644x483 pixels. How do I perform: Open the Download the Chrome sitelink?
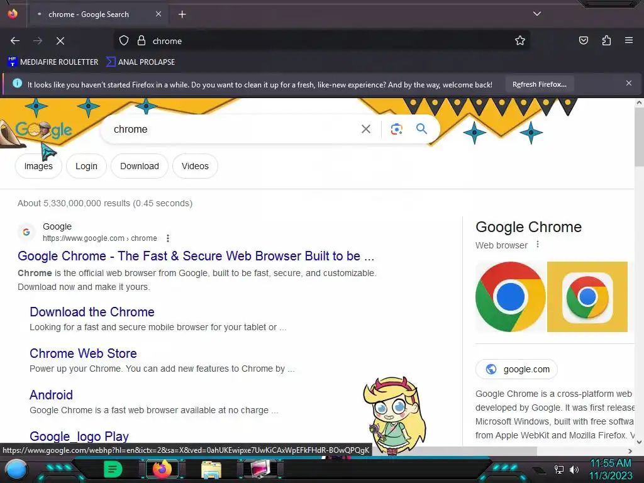point(92,312)
